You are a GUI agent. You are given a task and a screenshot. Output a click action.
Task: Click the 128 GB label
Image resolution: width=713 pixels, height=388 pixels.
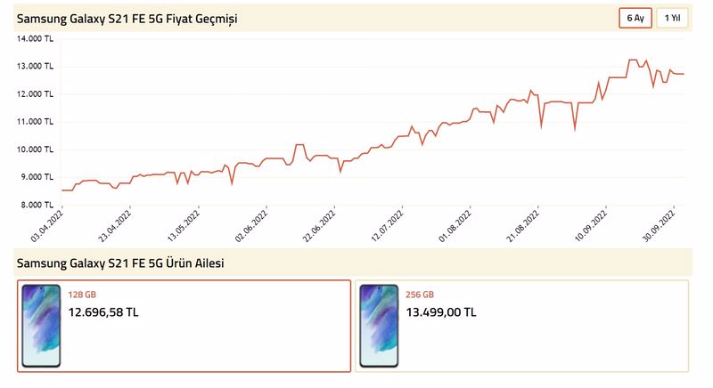pyautogui.click(x=82, y=295)
